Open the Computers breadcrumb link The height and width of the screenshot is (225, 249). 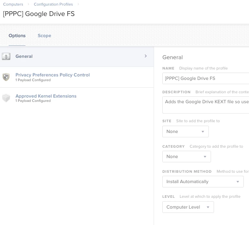[13, 4]
